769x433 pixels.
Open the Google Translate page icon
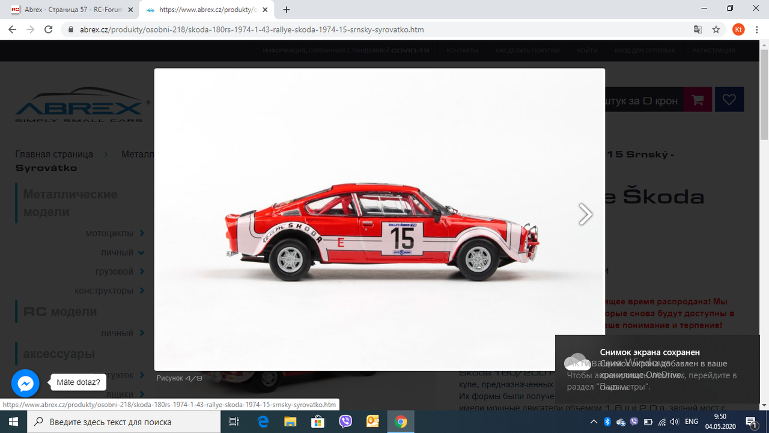tap(698, 29)
